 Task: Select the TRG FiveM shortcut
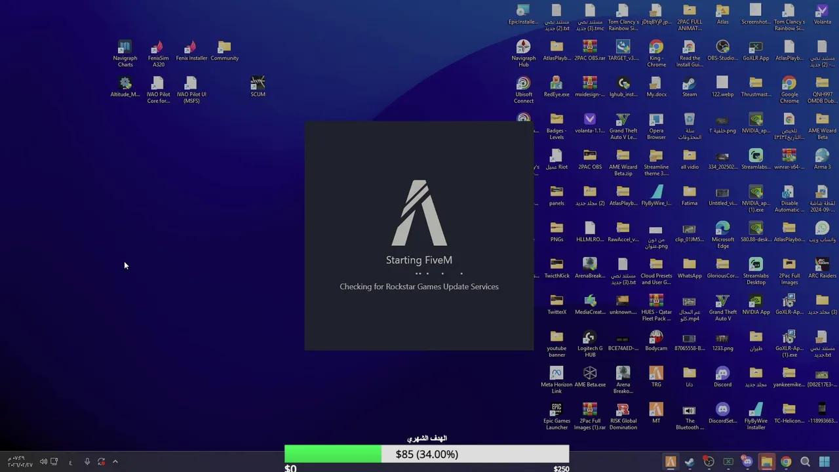point(656,377)
